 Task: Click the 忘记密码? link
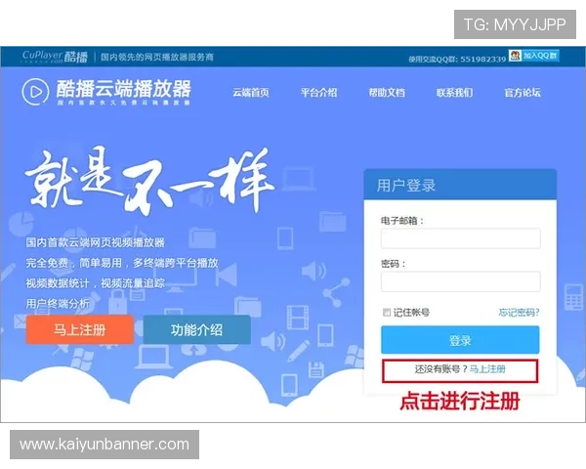520,313
